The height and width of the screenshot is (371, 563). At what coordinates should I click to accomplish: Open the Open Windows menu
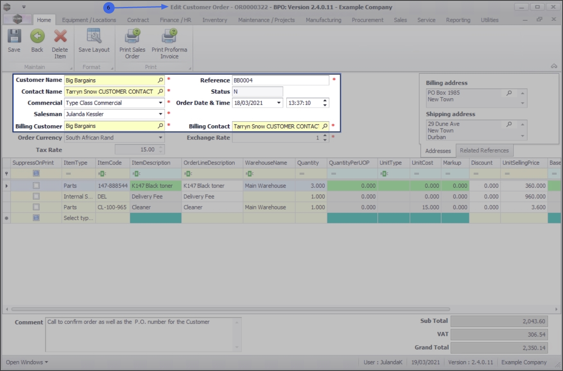click(27, 362)
